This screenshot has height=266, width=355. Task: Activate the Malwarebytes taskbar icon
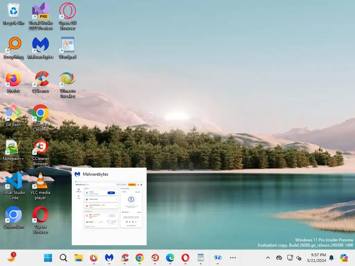[x=109, y=258]
